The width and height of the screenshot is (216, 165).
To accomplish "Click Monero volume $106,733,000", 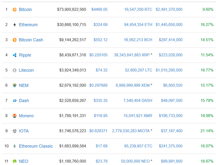I will coord(170,116).
